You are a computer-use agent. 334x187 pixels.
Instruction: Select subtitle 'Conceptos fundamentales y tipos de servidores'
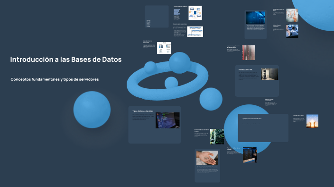click(x=55, y=79)
